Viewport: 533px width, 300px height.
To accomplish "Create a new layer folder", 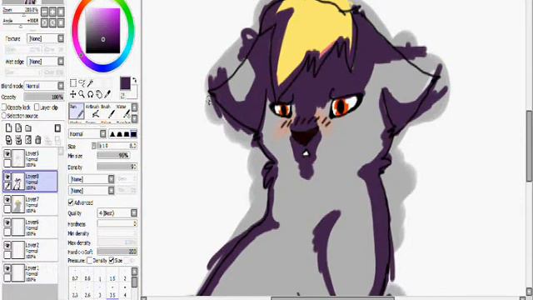I will click(28, 127).
